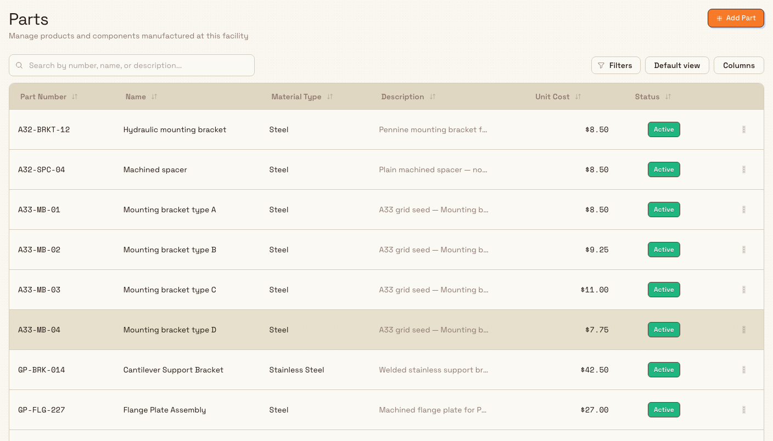Click Mounting bracket type D name
The width and height of the screenshot is (773, 441).
coord(170,330)
